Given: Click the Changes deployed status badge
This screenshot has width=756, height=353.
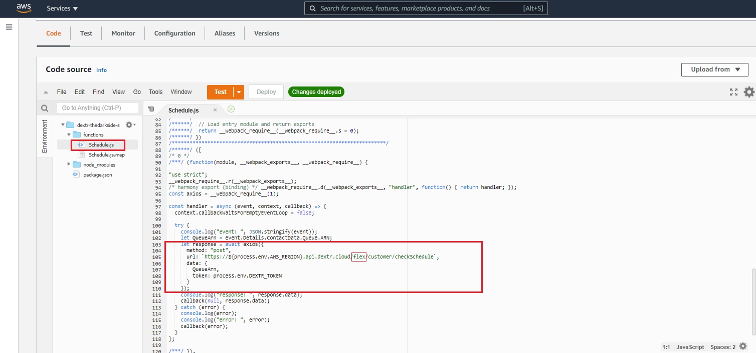Looking at the screenshot, I should (x=316, y=92).
